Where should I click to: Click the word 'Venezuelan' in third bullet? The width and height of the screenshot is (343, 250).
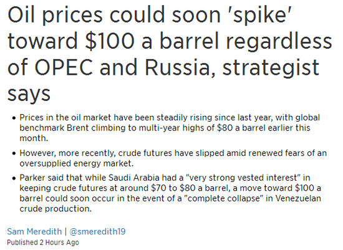[x=298, y=198]
